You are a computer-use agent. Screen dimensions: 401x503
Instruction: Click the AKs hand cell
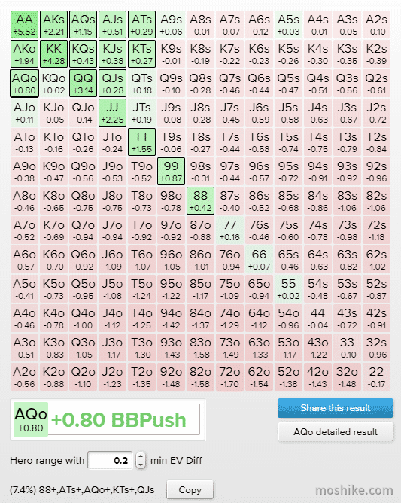(x=54, y=24)
